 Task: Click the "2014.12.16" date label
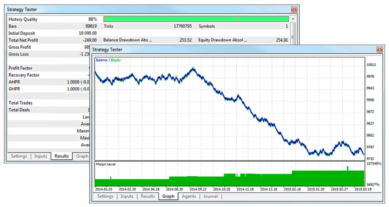point(269,189)
